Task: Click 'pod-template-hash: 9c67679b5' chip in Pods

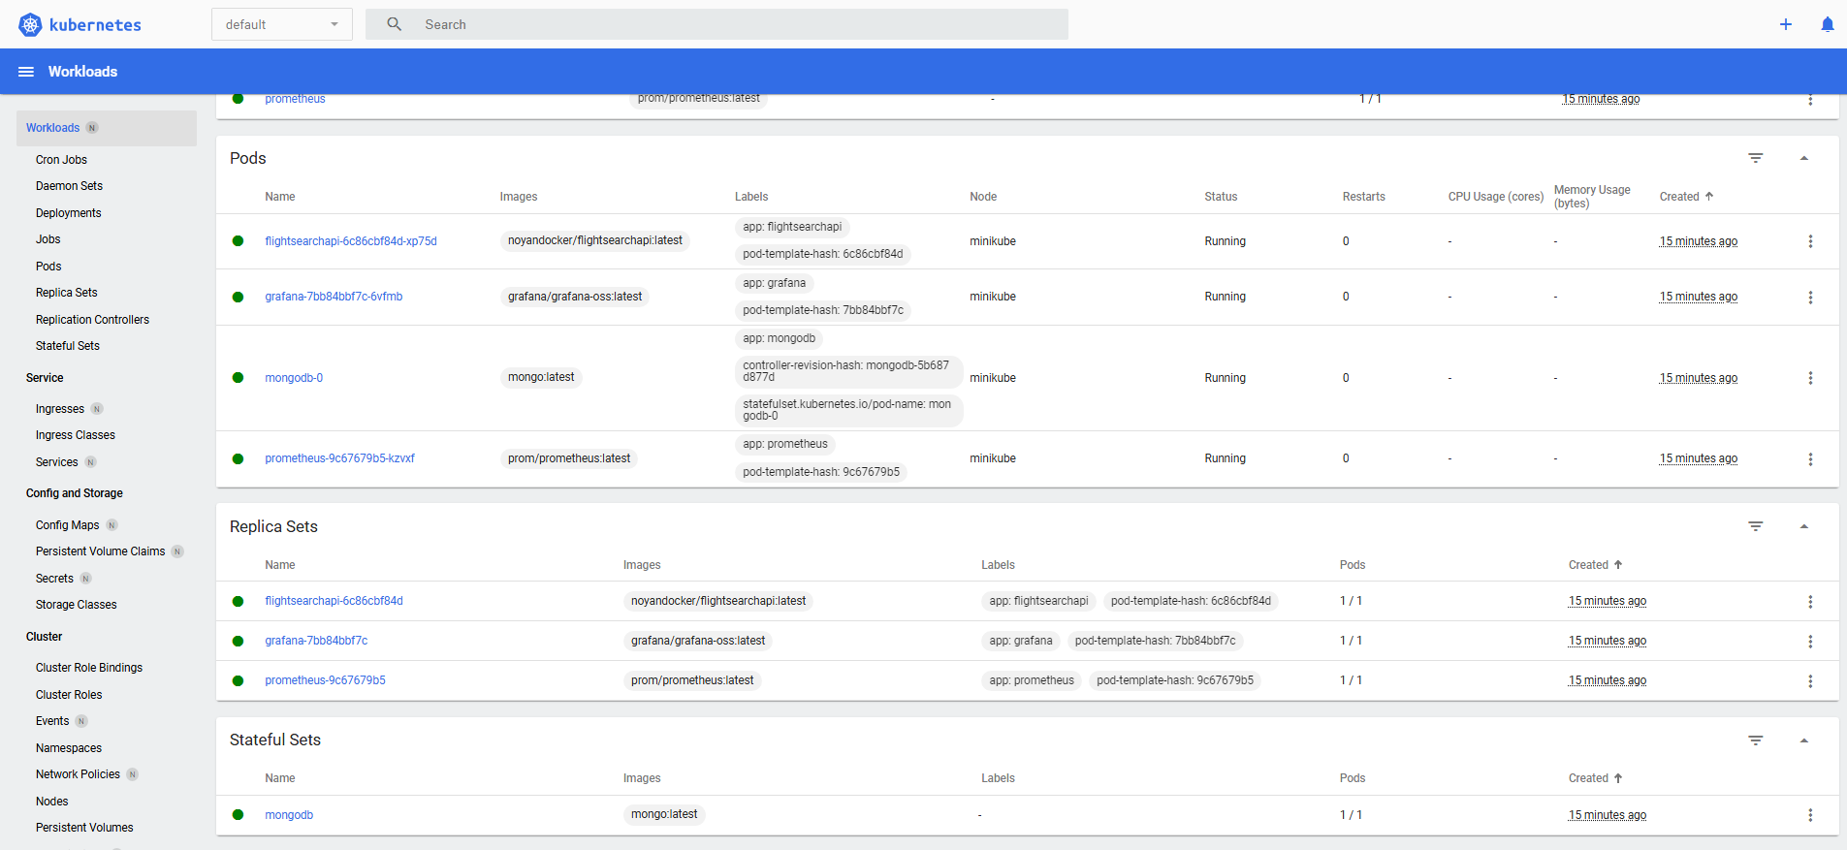Action: 821,472
